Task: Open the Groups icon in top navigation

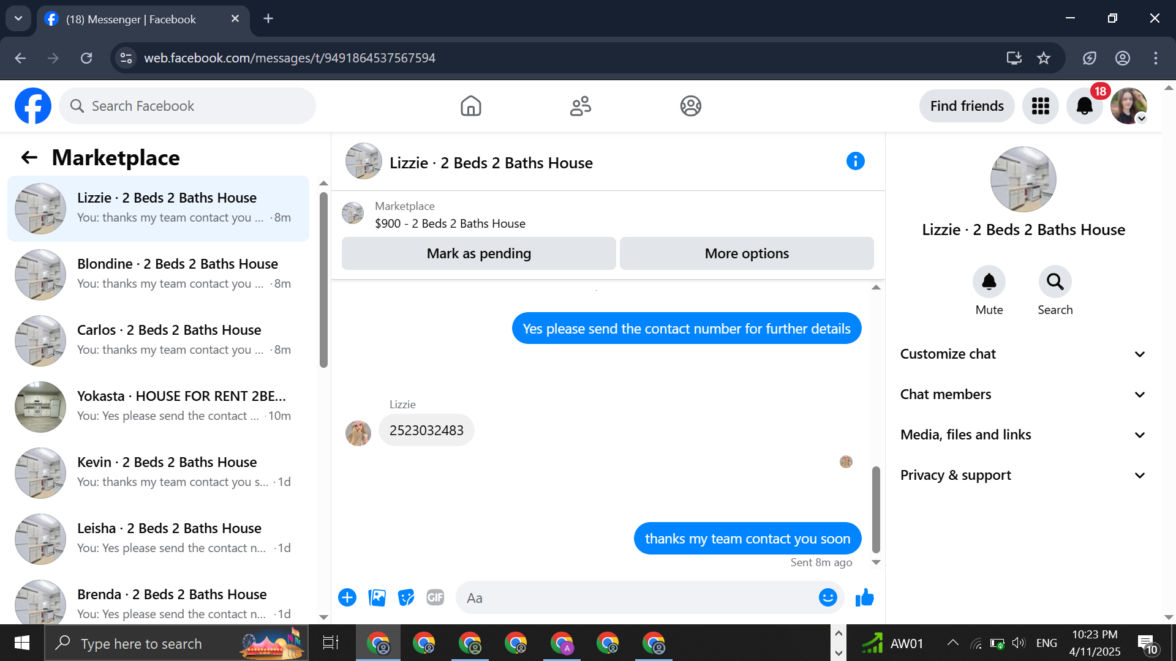Action: coord(691,106)
